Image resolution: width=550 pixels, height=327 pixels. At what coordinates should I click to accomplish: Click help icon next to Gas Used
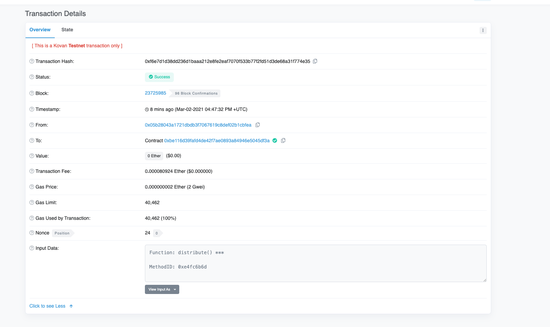tap(32, 218)
